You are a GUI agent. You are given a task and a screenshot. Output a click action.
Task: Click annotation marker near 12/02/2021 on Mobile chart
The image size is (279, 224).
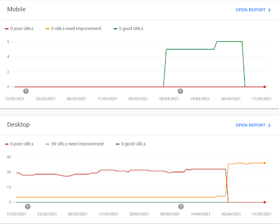(x=26, y=91)
